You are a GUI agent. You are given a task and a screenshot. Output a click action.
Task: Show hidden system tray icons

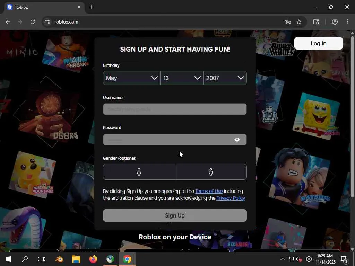click(x=283, y=259)
